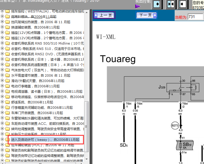Click the SB51 5A fuse symbol
The image size is (204, 164).
tap(185, 145)
